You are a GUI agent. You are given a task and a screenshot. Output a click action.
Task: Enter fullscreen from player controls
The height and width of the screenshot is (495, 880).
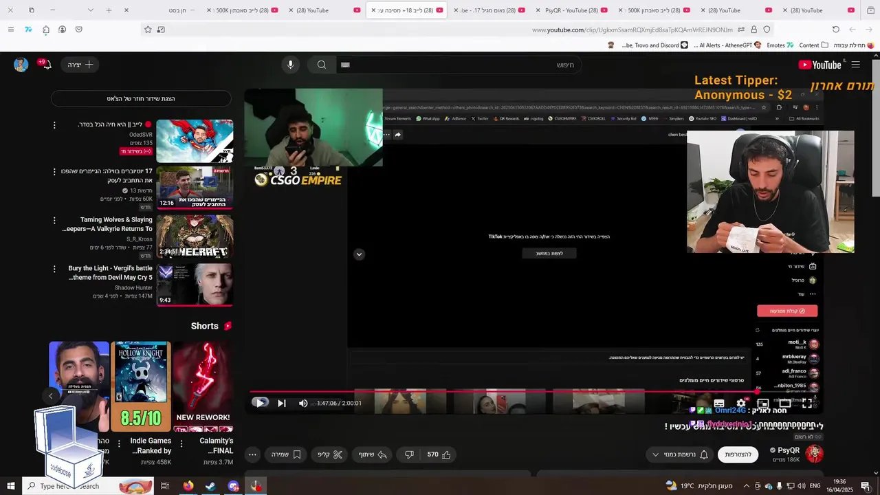[x=807, y=404]
